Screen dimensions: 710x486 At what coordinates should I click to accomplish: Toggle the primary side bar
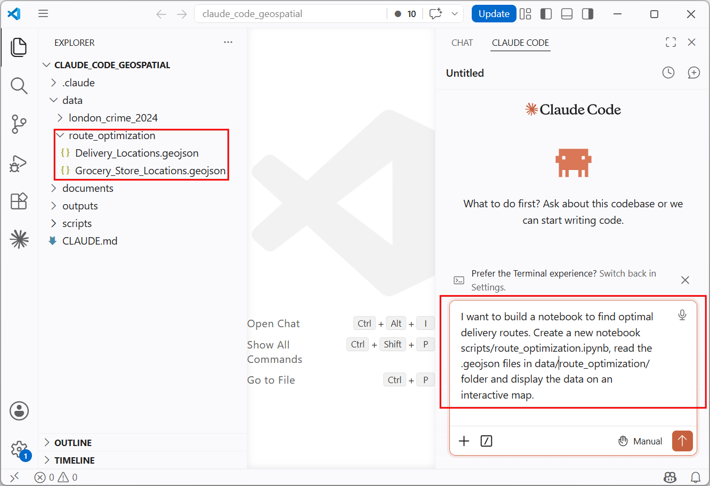coord(546,14)
